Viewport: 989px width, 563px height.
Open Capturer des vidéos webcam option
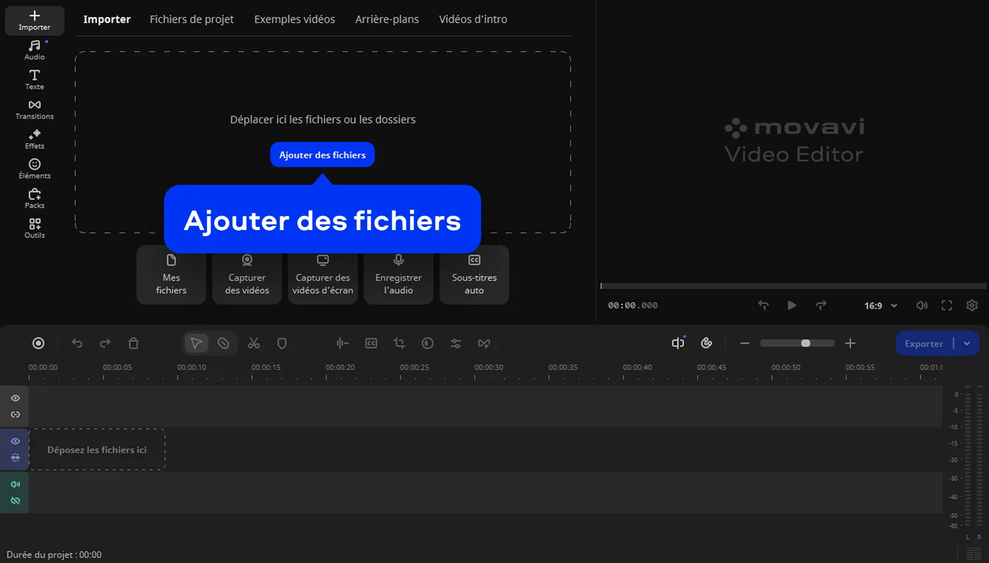[x=247, y=275]
